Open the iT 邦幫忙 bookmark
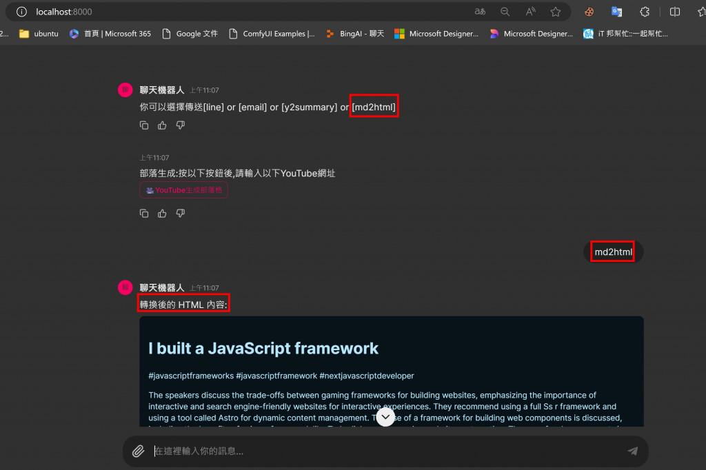This screenshot has height=470, width=706. [x=626, y=34]
